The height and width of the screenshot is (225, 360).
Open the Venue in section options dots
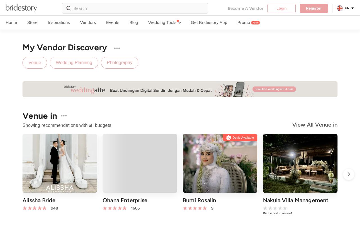pos(64,116)
